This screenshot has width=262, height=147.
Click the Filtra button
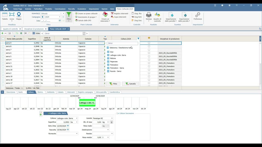113,84
